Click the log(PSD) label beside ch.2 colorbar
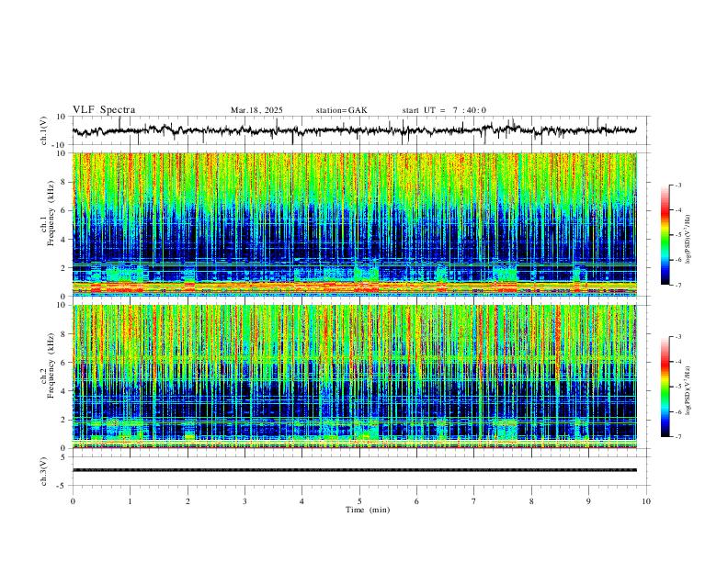 click(x=688, y=390)
